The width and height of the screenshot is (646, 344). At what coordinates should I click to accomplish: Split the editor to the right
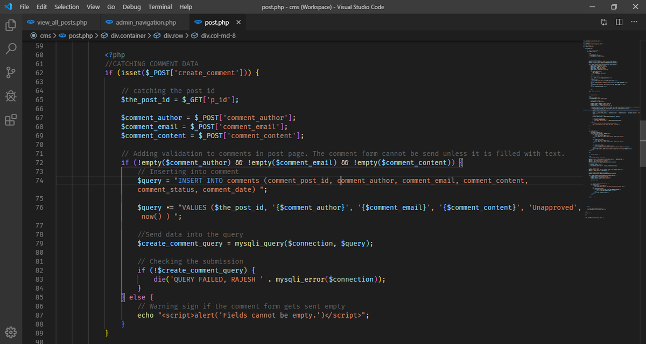619,22
